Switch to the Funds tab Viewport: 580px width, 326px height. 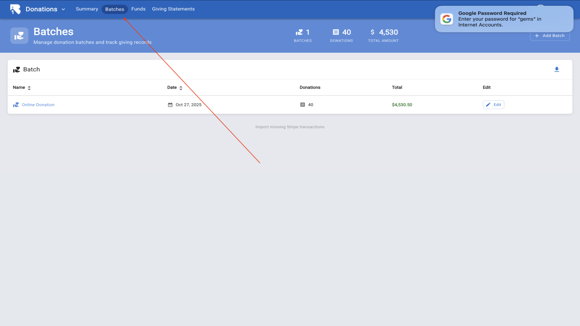138,9
